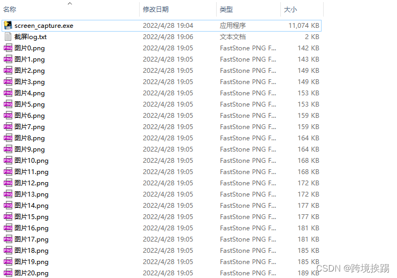Click the PNG icon of 图片2.png
Image resolution: width=397 pixels, height=278 pixels.
coord(8,71)
